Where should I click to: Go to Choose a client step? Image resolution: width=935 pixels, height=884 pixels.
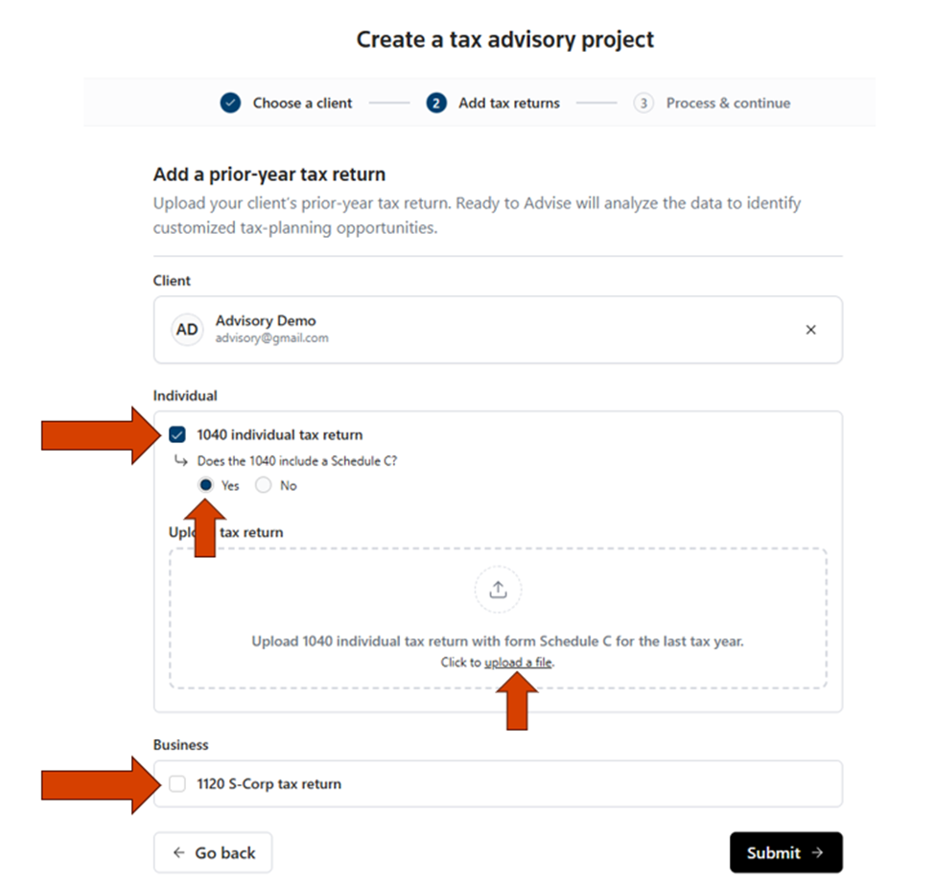[x=302, y=104]
